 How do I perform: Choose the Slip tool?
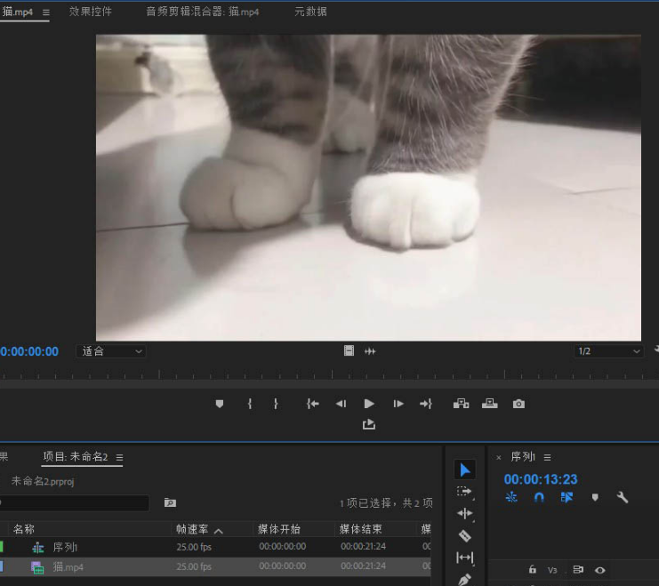[464, 558]
